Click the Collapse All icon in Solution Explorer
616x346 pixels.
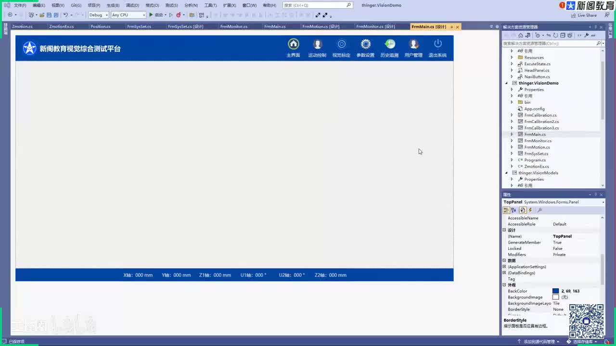(563, 35)
